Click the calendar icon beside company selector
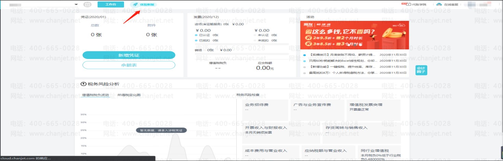The height and width of the screenshot is (161, 503). 88,4
